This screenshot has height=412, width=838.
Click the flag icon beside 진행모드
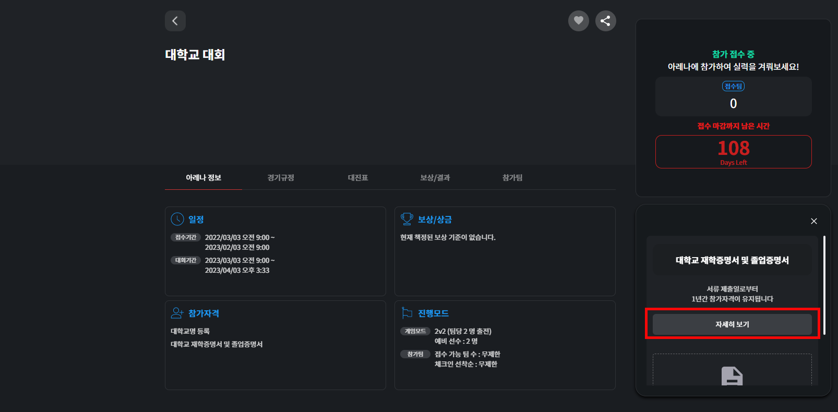407,313
